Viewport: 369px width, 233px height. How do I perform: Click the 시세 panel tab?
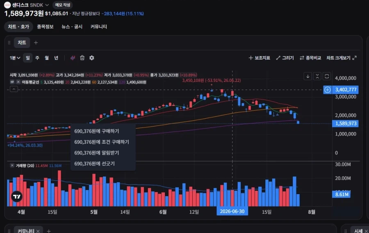[x=359, y=231]
